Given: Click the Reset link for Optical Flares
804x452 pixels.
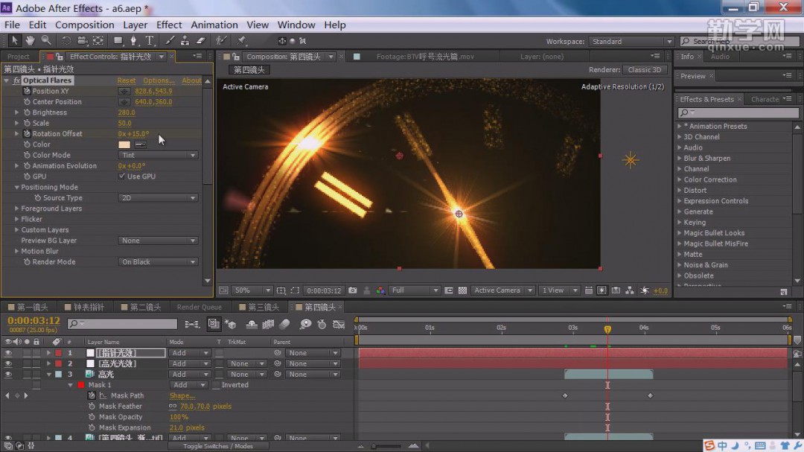Looking at the screenshot, I should click(126, 80).
